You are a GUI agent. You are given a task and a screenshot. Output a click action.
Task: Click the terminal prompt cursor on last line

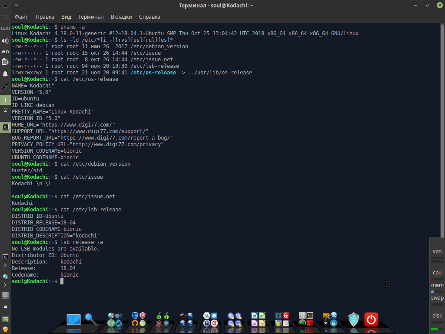point(62,281)
